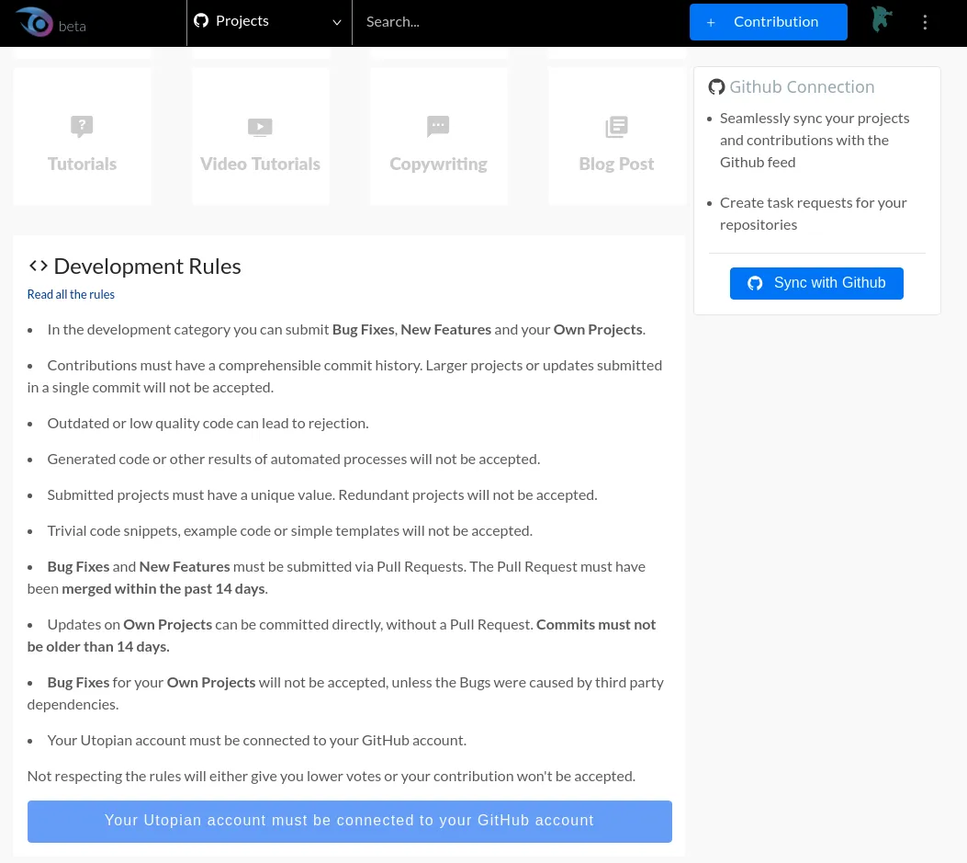Click 'Not respecting the rules' paragraph

[x=332, y=777]
